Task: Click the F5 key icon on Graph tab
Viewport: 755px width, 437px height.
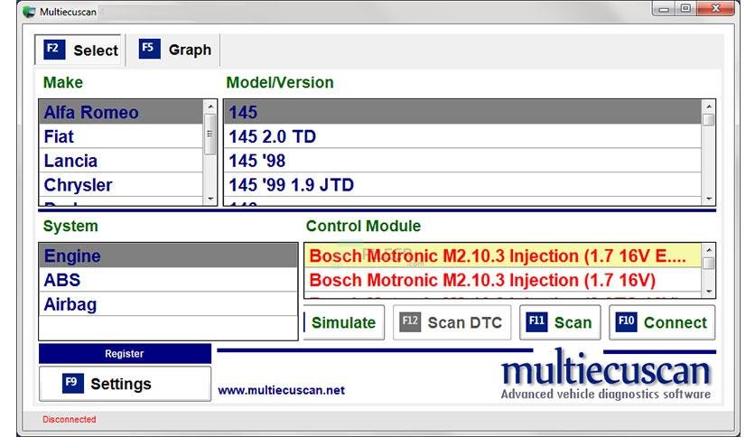Action: click(149, 49)
